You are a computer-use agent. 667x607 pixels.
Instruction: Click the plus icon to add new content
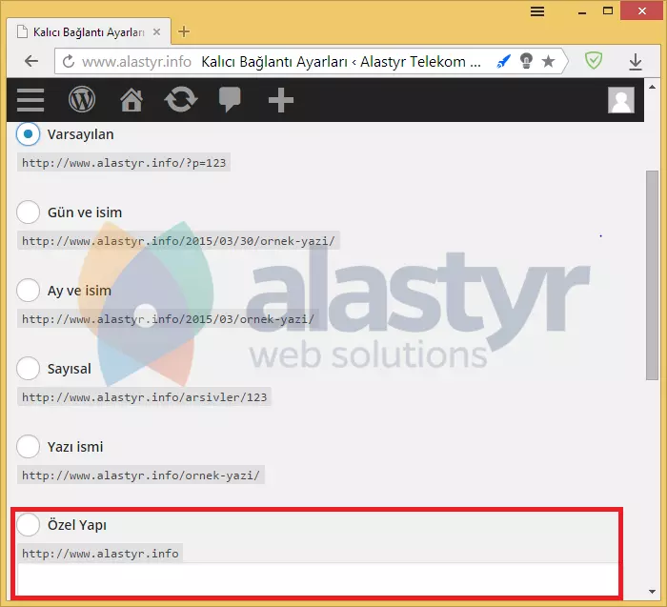pyautogui.click(x=281, y=100)
